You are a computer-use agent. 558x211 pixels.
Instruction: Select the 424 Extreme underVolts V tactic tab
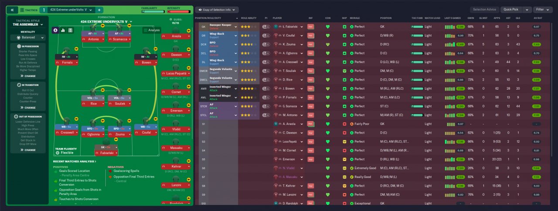(71, 10)
